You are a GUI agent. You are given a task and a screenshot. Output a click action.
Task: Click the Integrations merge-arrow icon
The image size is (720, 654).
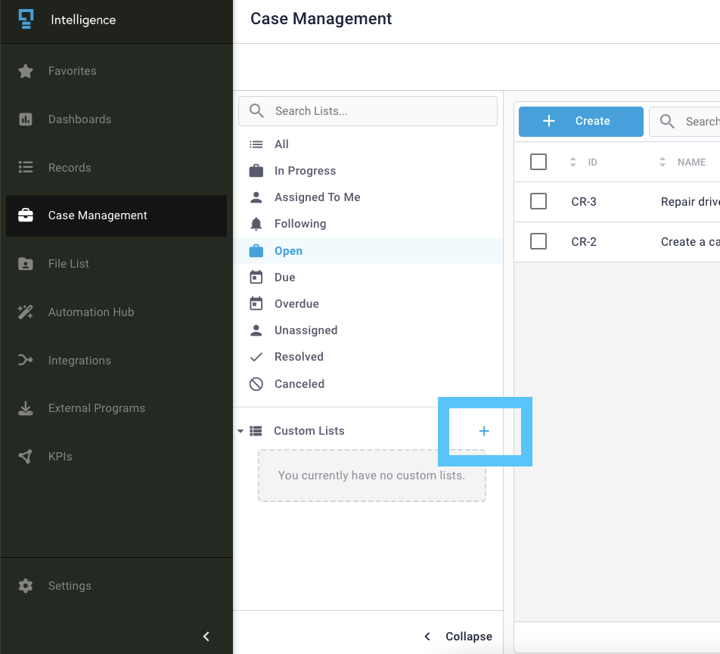(x=26, y=361)
